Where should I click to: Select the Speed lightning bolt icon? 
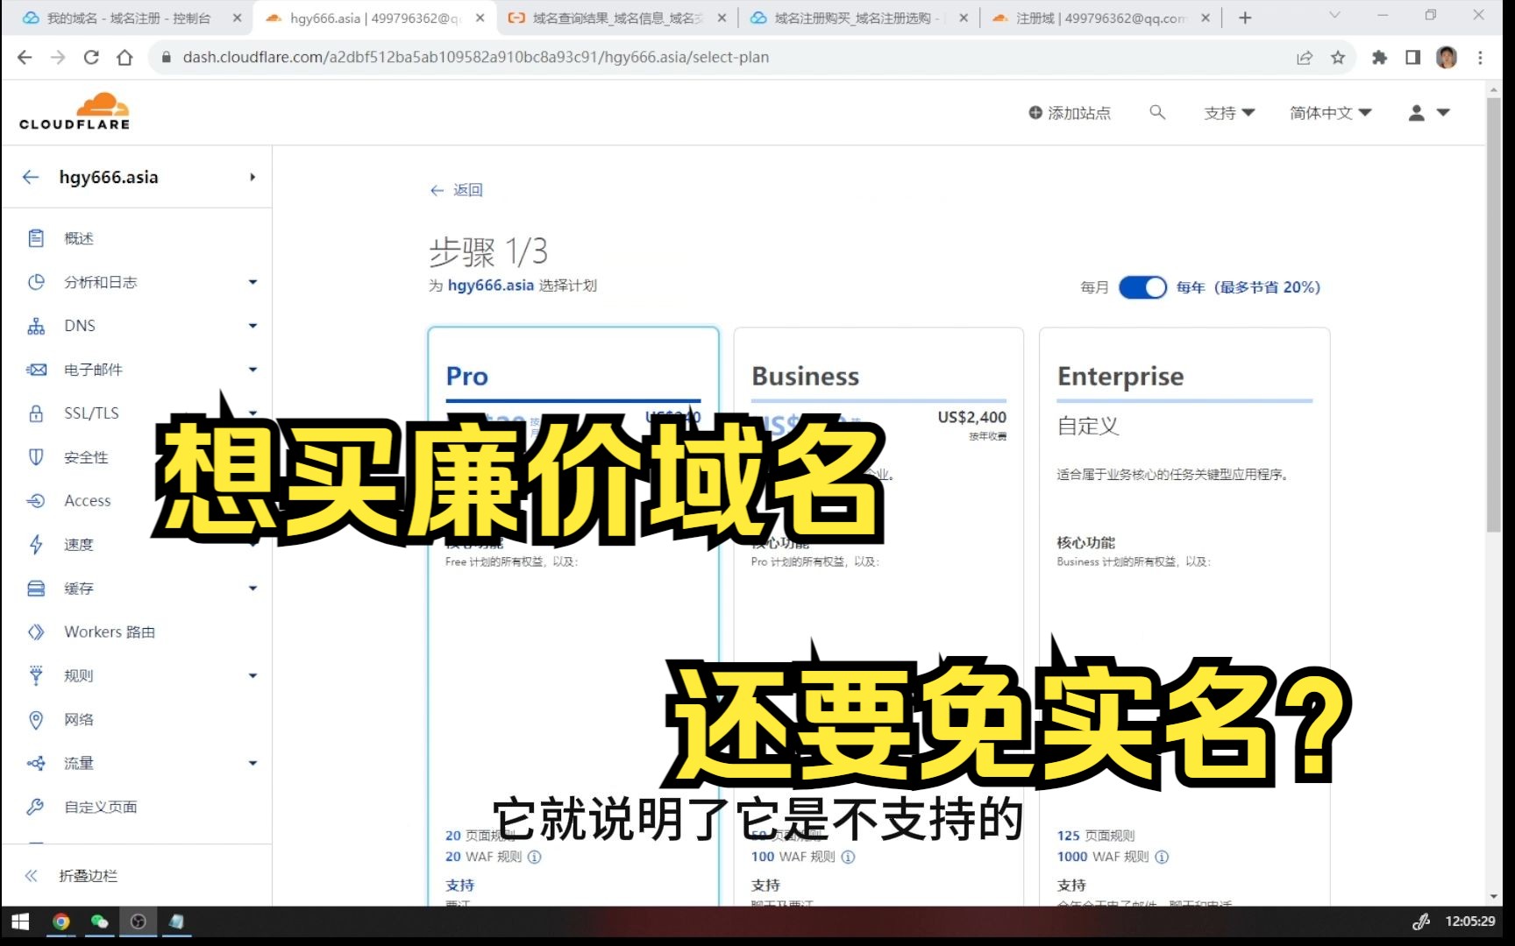click(36, 545)
